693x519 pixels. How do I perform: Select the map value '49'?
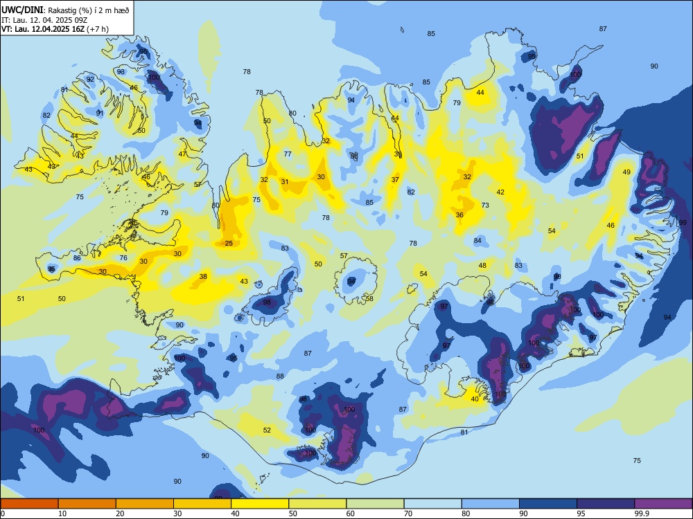coord(626,172)
